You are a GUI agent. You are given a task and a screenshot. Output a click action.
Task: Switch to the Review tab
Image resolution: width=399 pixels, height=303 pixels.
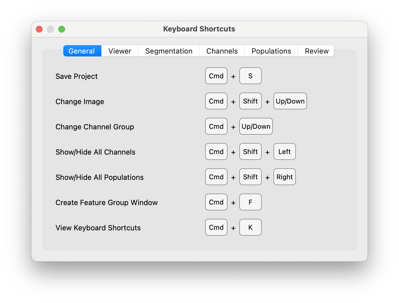click(x=316, y=51)
